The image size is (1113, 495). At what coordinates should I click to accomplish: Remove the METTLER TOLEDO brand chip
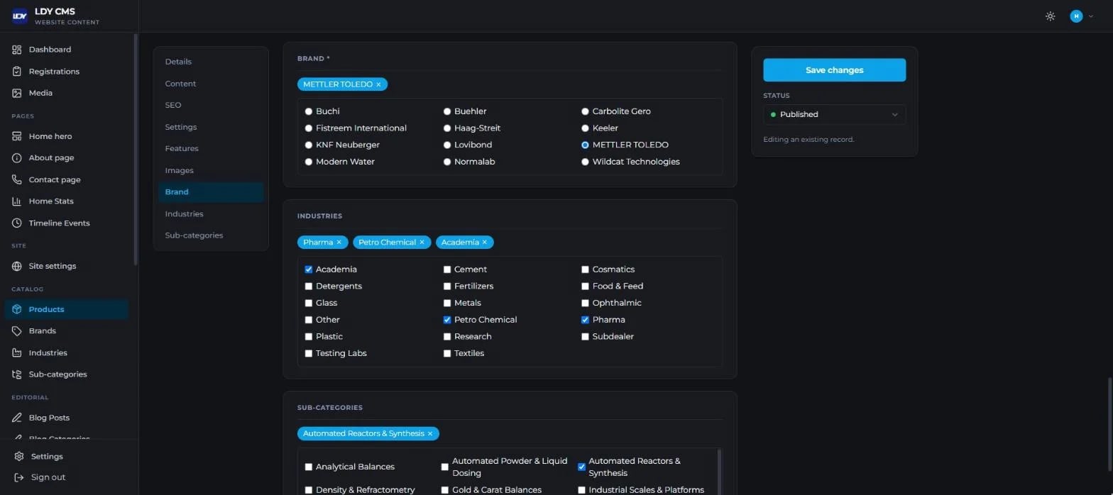point(378,85)
